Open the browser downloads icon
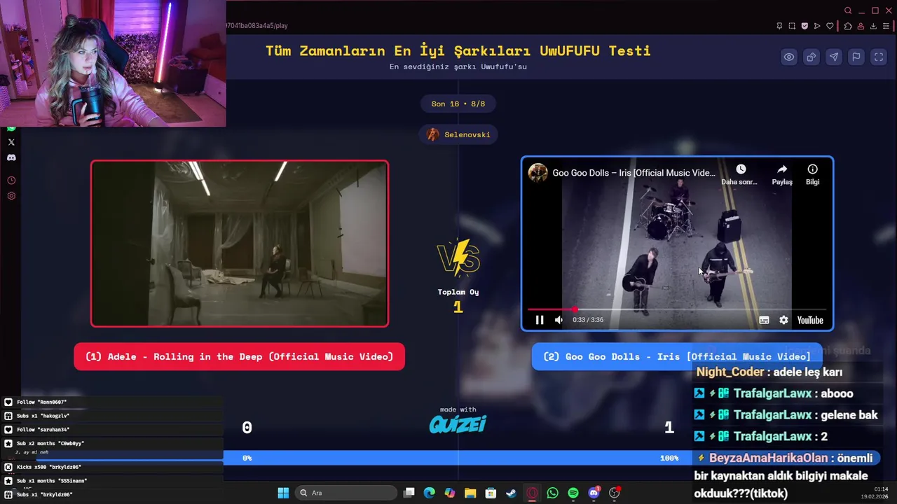Screen dimensions: 897x504 [873, 26]
